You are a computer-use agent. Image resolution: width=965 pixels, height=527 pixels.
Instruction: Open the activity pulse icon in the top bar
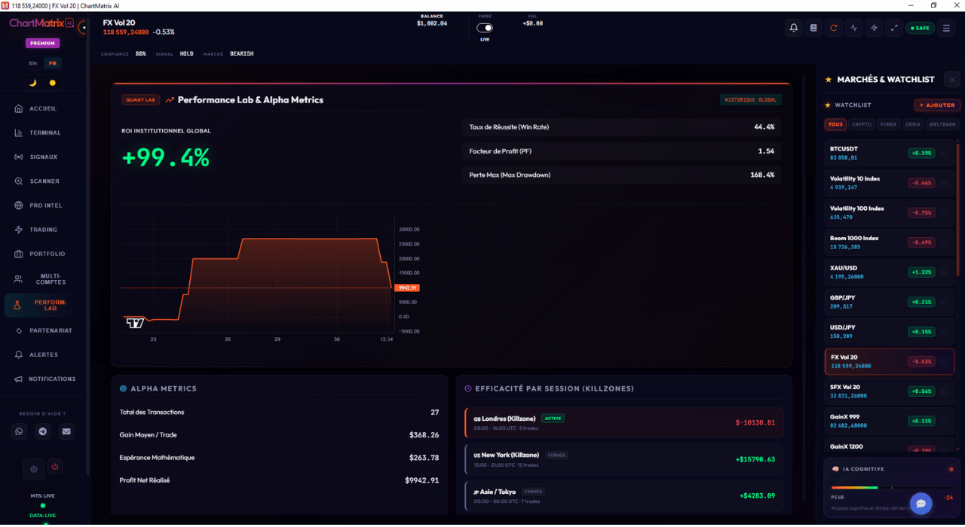[x=854, y=28]
